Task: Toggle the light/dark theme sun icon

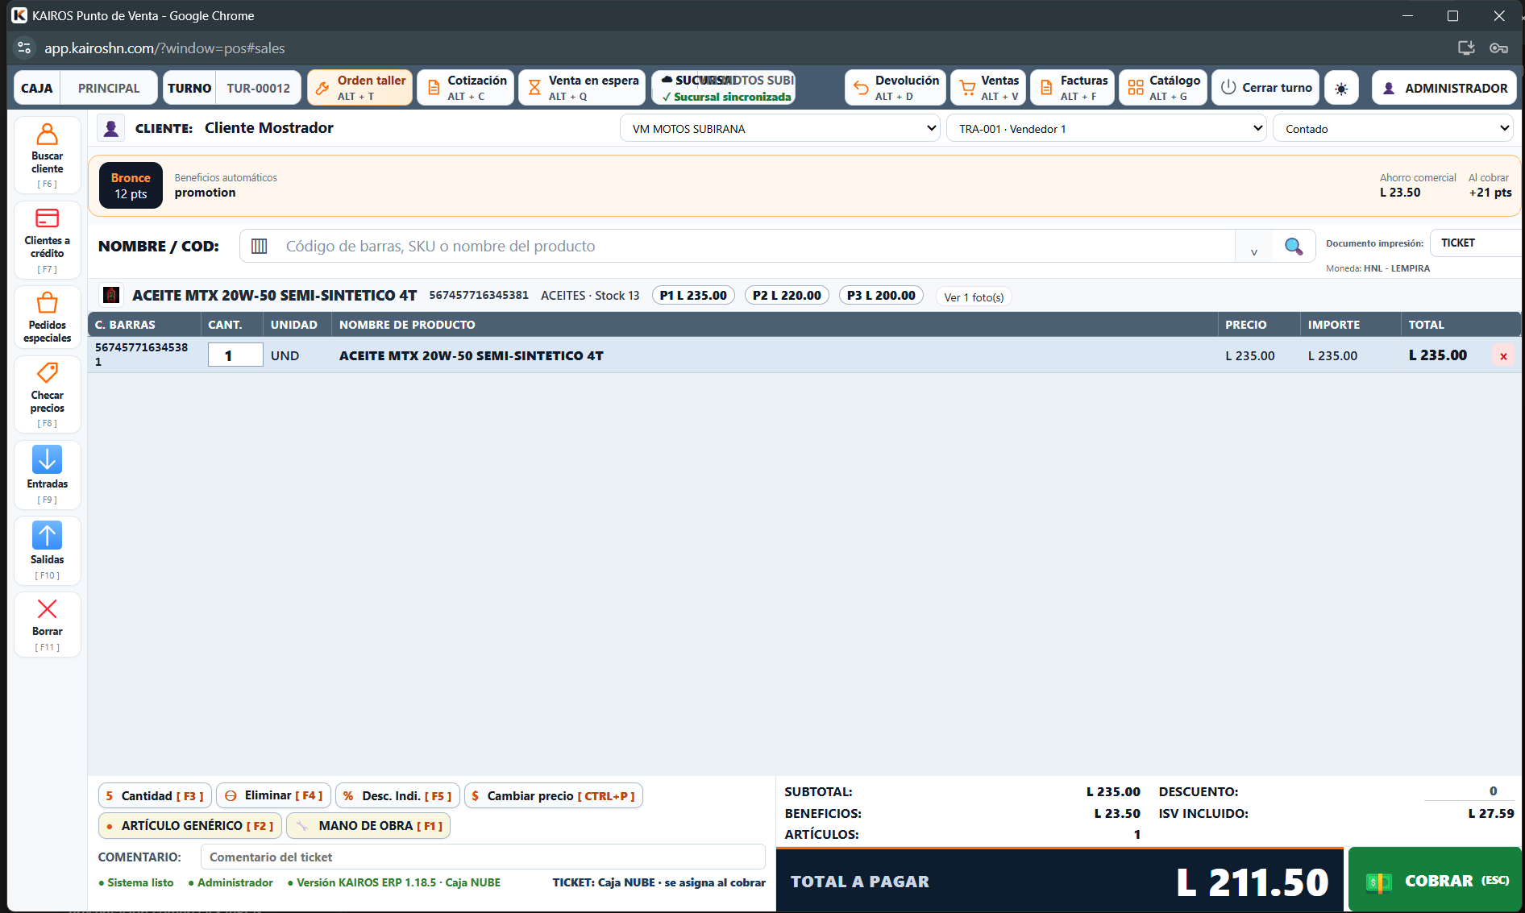Action: click(x=1341, y=88)
